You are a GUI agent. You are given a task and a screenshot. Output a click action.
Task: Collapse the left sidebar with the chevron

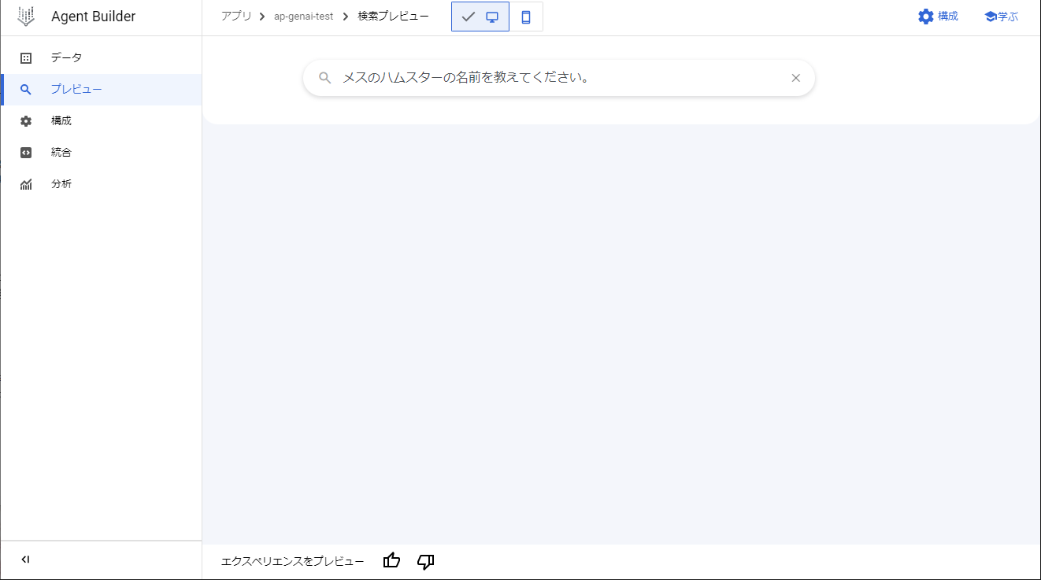(x=25, y=559)
